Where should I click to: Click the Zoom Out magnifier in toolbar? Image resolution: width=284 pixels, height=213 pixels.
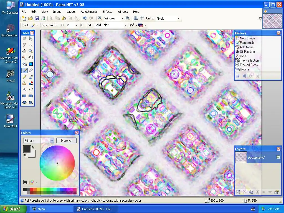(x=100, y=18)
